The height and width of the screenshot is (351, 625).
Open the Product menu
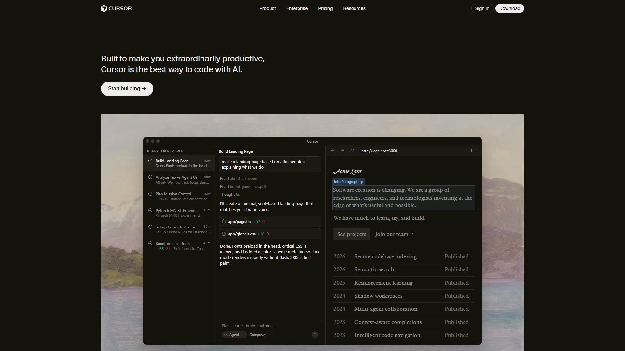click(268, 8)
